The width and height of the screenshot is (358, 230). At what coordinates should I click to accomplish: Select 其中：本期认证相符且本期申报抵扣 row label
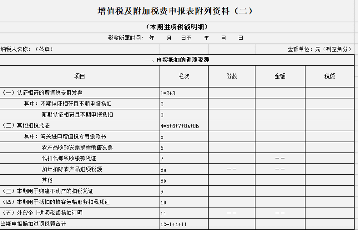[68, 104]
